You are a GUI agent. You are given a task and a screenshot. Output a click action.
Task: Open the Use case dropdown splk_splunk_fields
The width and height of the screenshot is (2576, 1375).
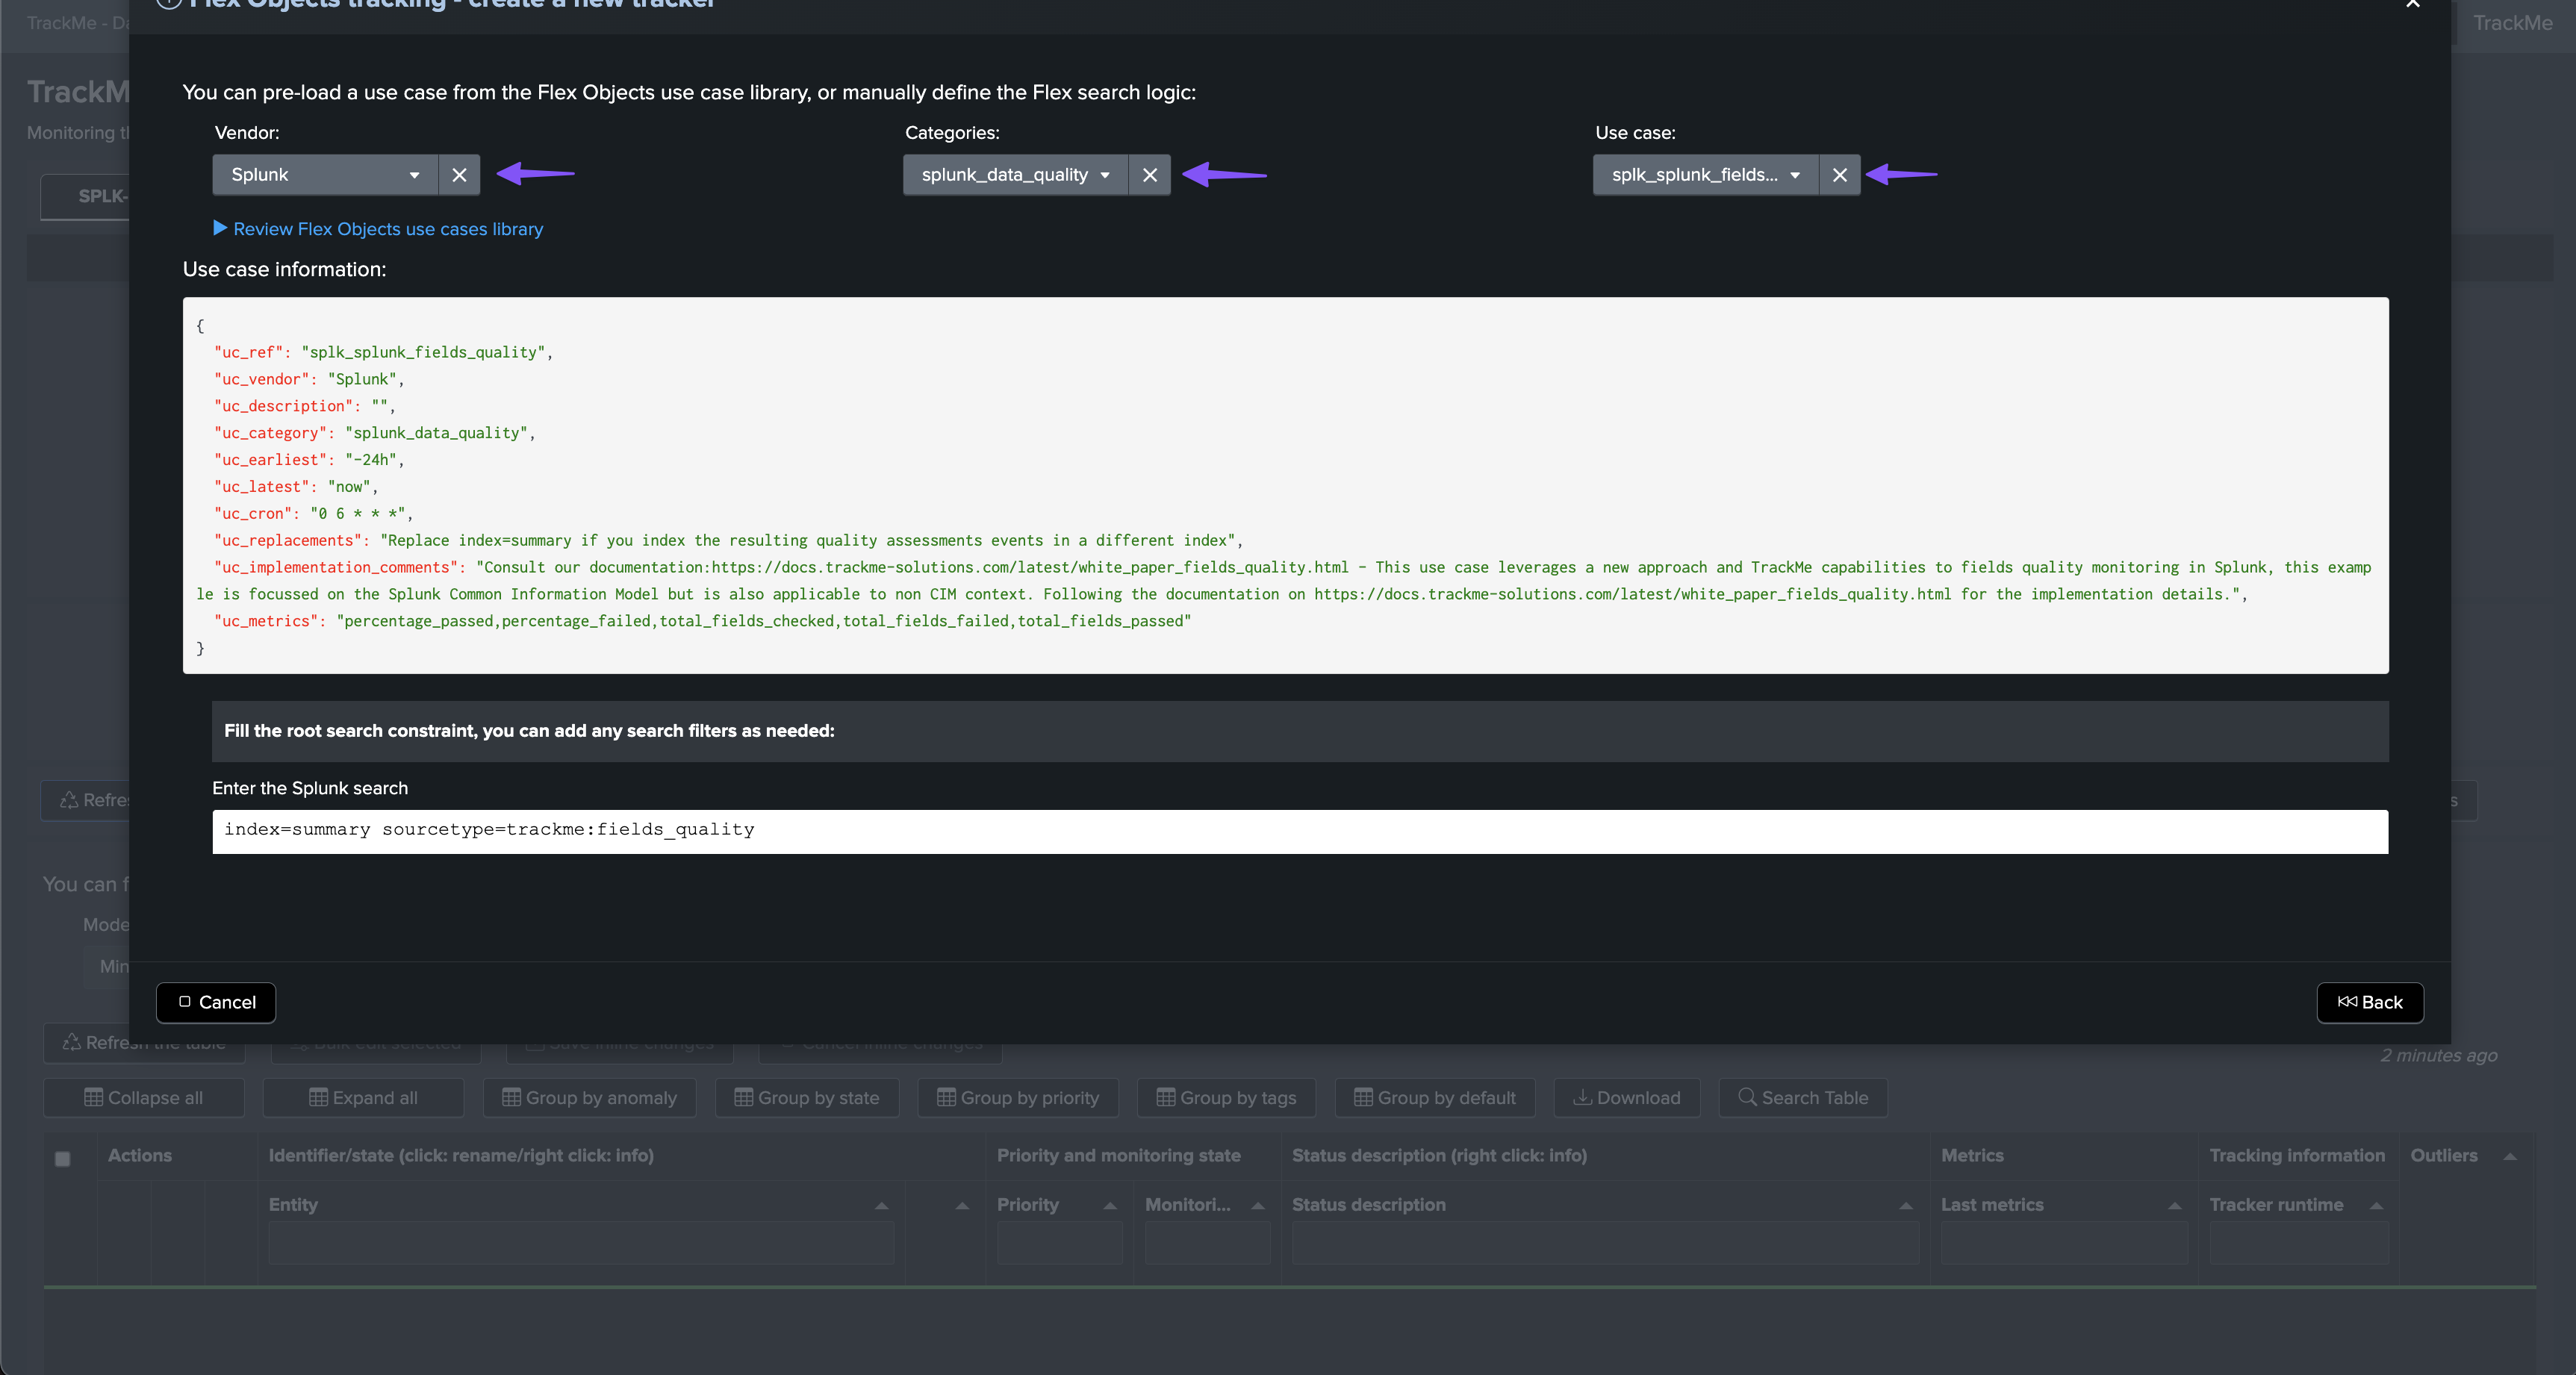click(1705, 175)
